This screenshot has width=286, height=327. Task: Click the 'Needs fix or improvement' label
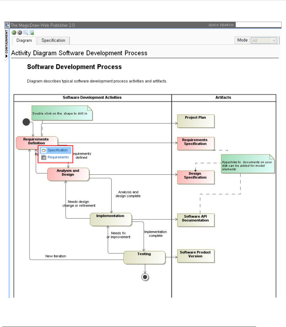tap(118, 235)
